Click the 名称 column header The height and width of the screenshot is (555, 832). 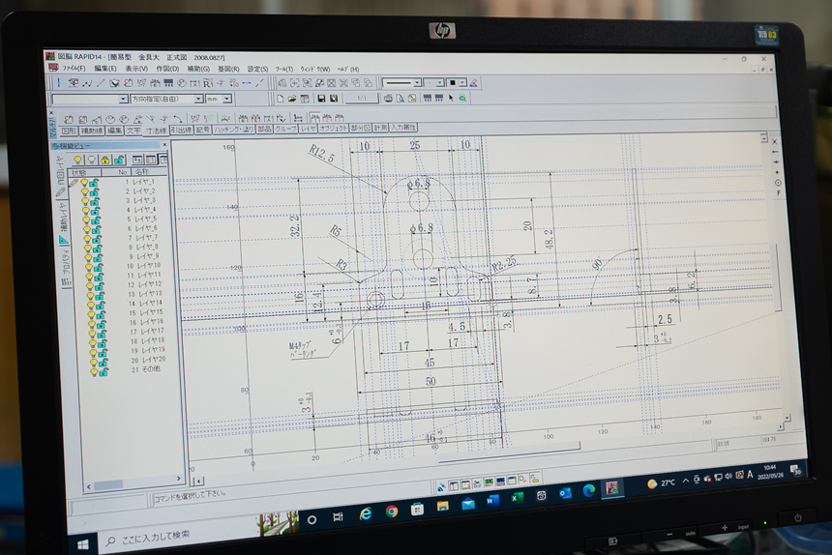(x=149, y=172)
